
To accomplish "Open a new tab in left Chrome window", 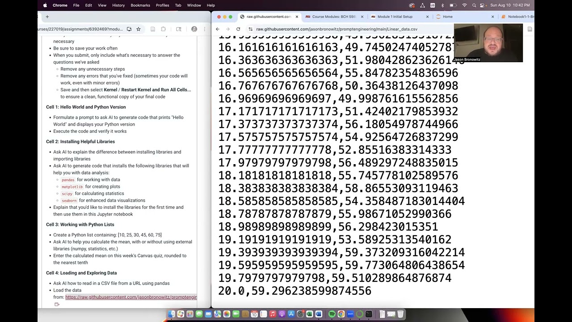I will 47,17.
